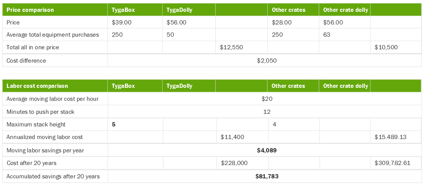This screenshot has width=424, height=186.
Task: Click the $20 labor cost per hour value
Action: (x=267, y=99)
